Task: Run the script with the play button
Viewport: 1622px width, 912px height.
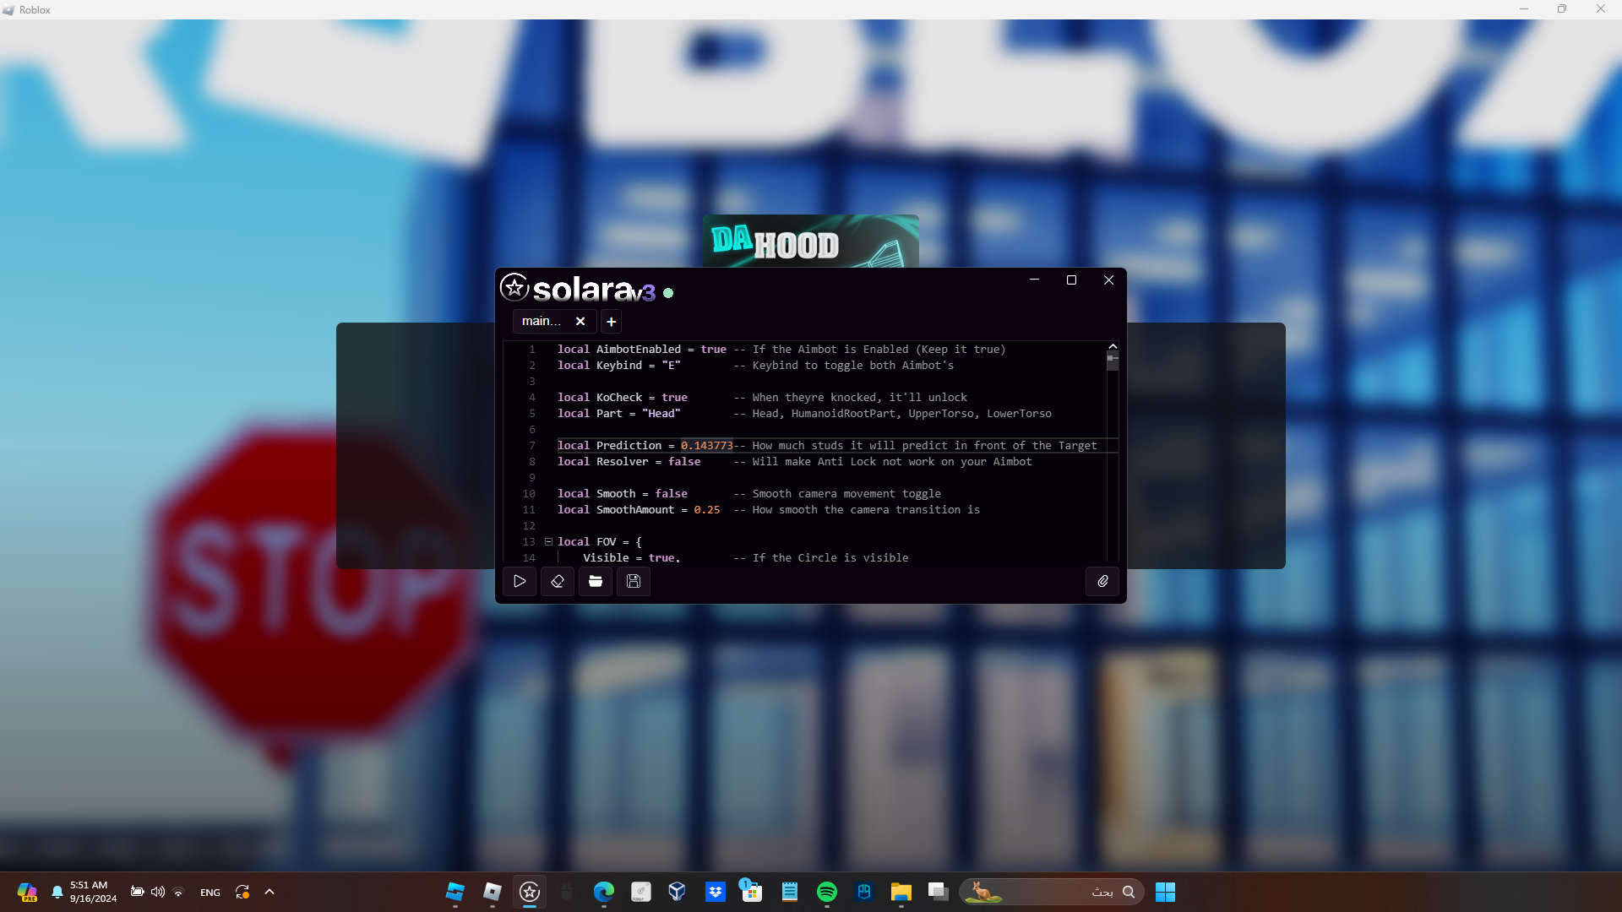Action: [x=520, y=581]
